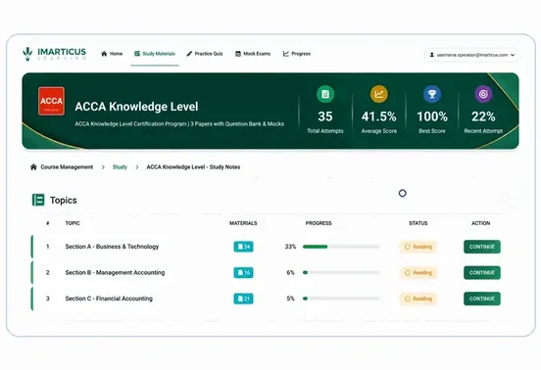The height and width of the screenshot is (370, 541).
Task: Click the 35 Total Attempts value
Action: (x=325, y=116)
